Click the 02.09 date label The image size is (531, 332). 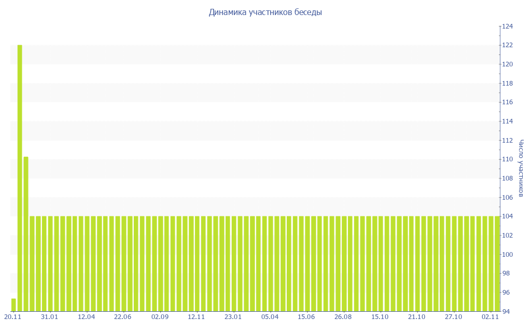pos(160,316)
